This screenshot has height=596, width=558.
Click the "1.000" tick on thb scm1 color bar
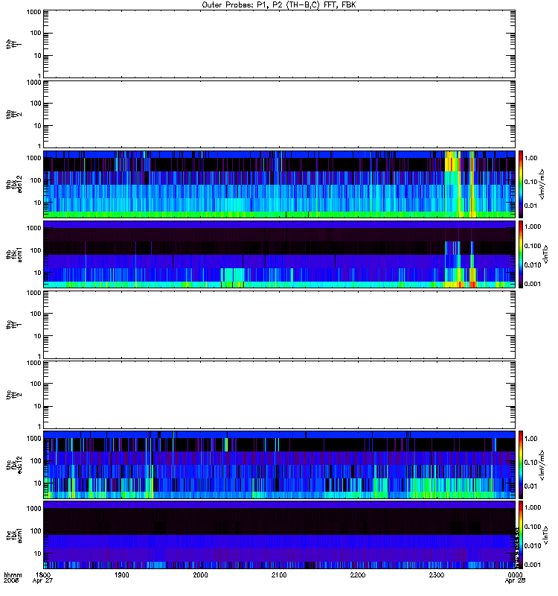pyautogui.click(x=533, y=226)
